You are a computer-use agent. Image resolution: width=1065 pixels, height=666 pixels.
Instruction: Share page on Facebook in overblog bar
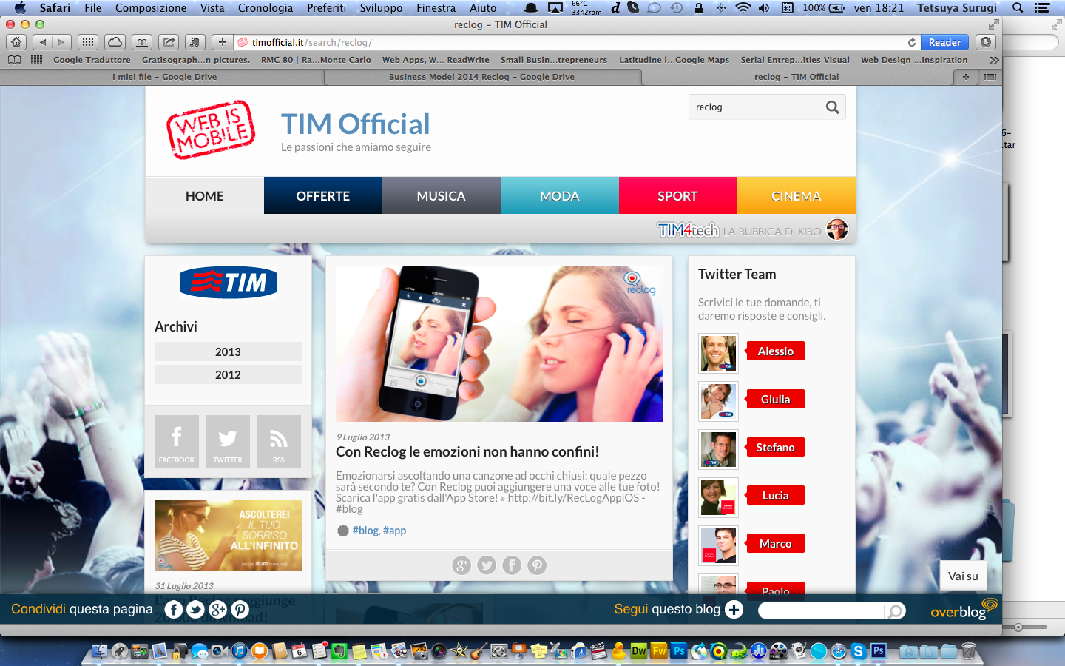[x=173, y=609]
